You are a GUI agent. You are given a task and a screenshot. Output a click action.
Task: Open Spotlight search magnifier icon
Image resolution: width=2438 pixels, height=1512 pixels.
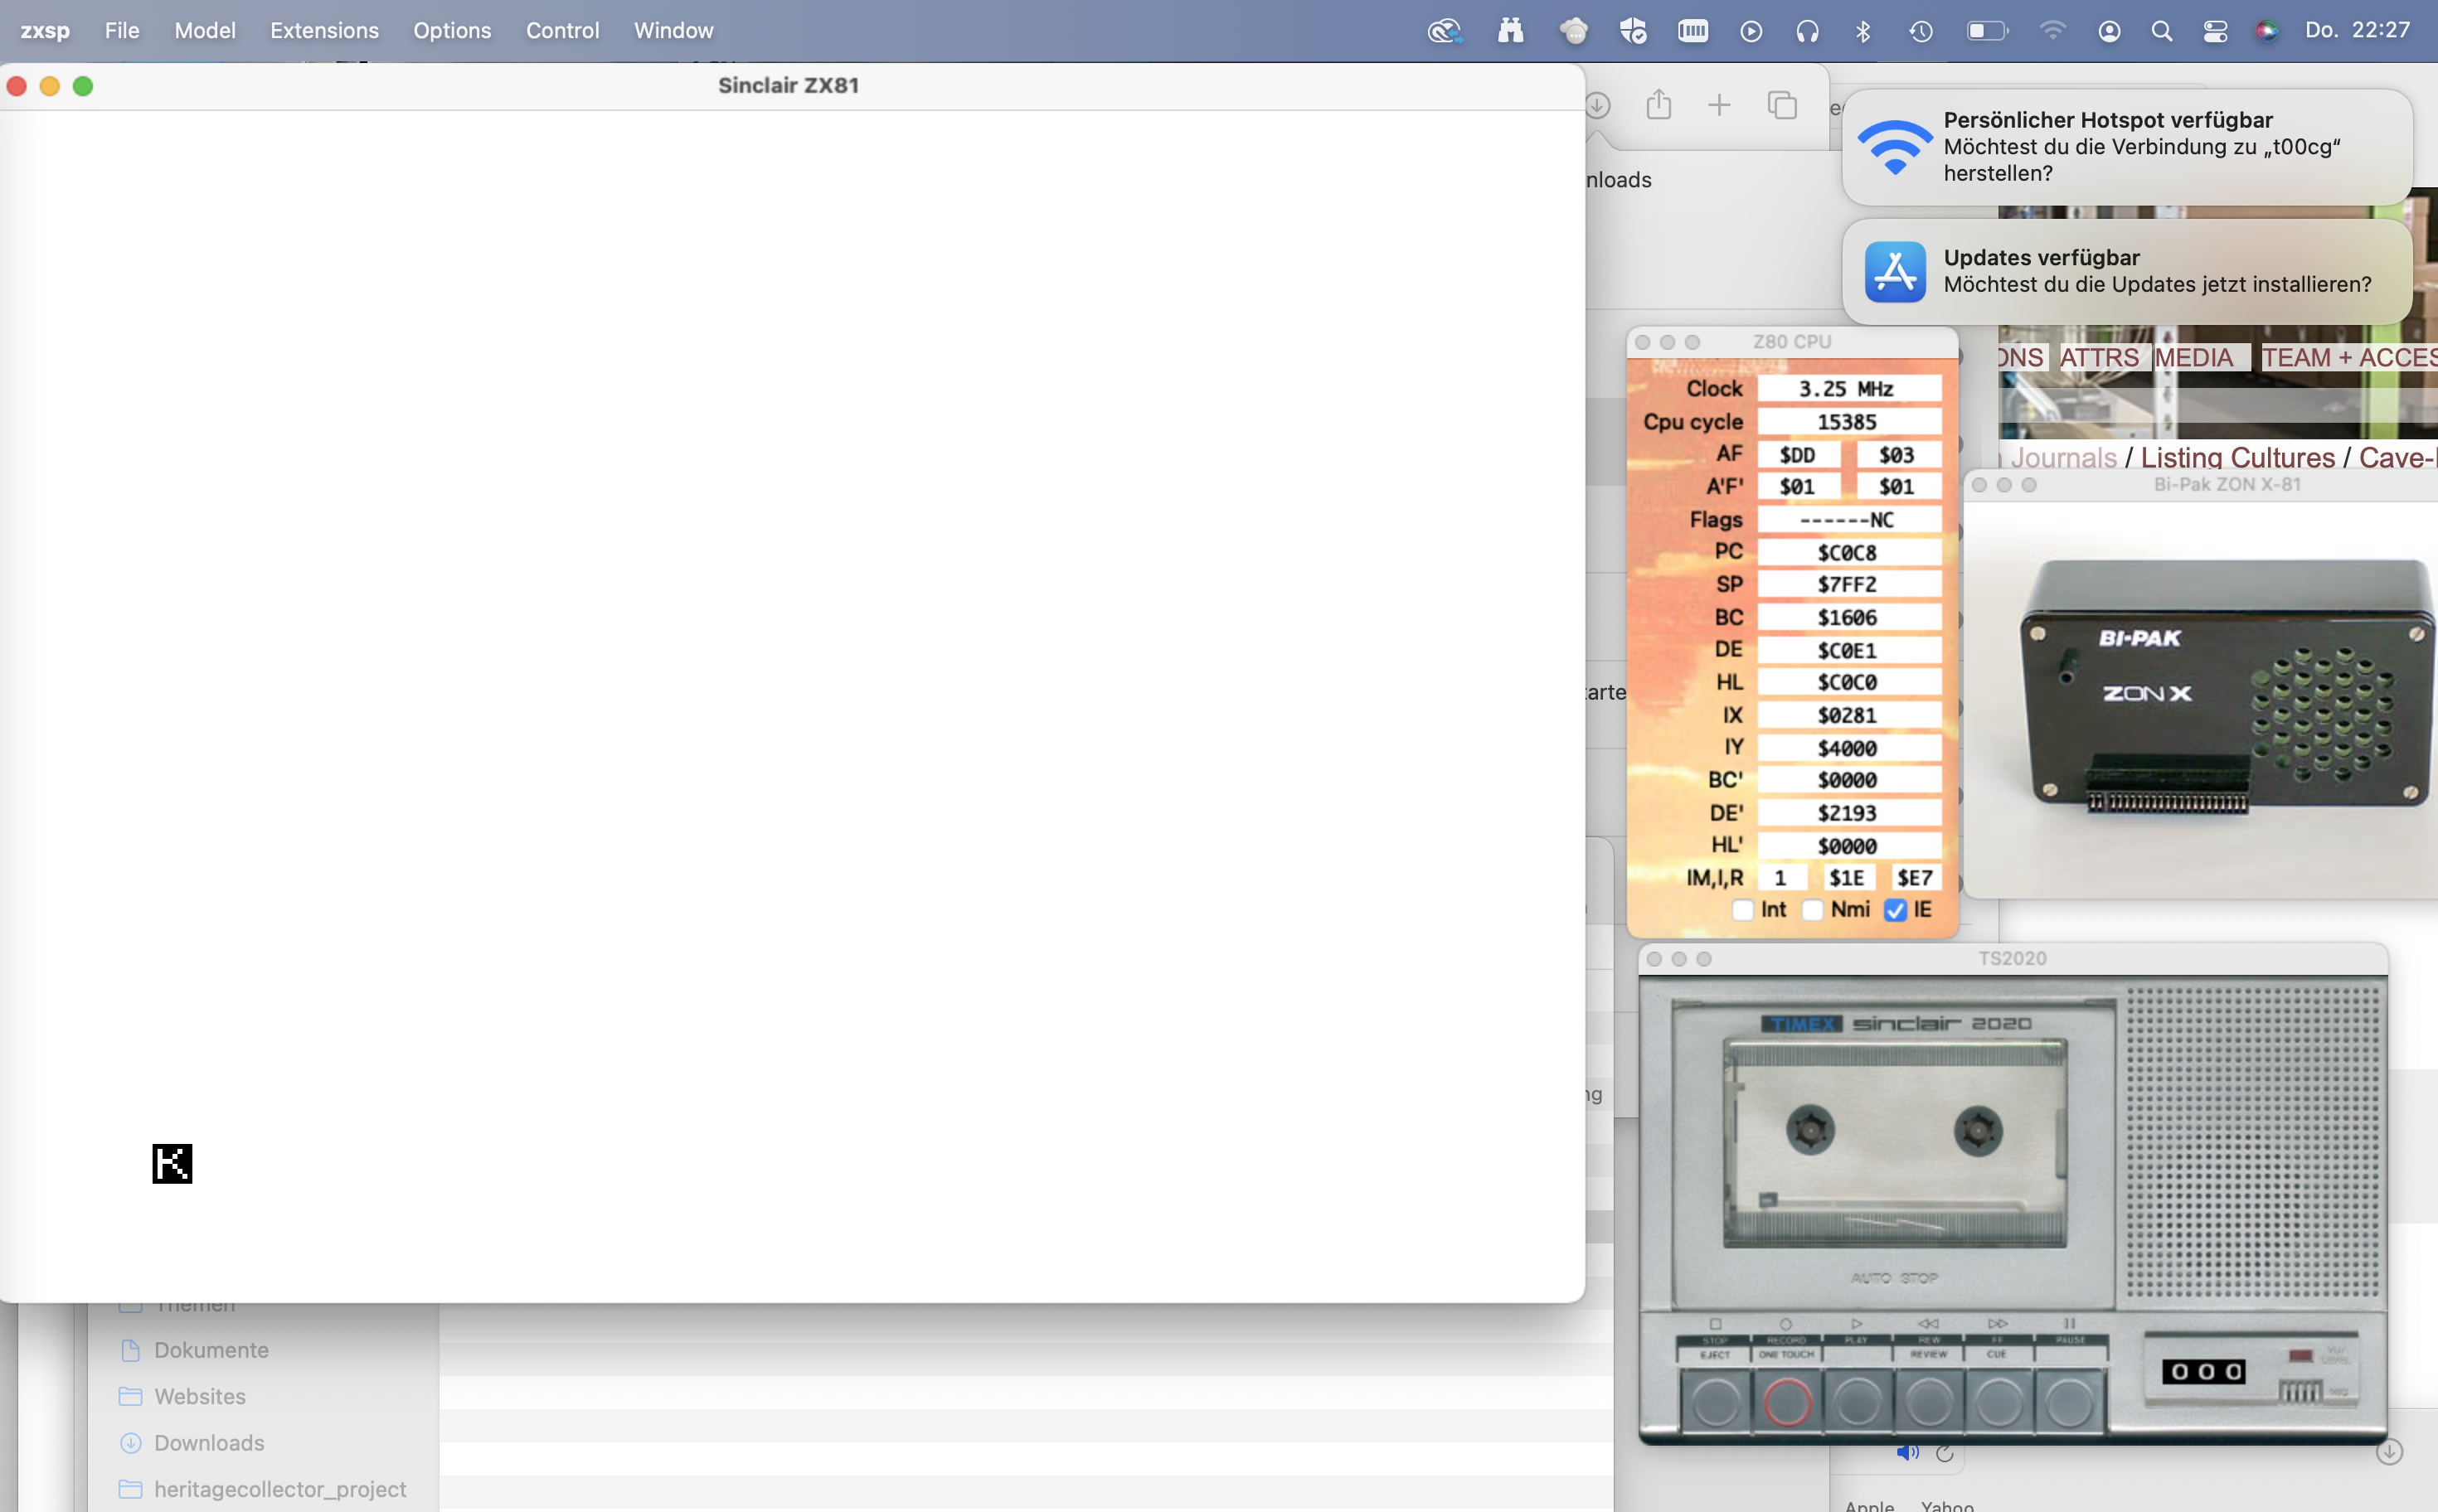pyautogui.click(x=2161, y=31)
